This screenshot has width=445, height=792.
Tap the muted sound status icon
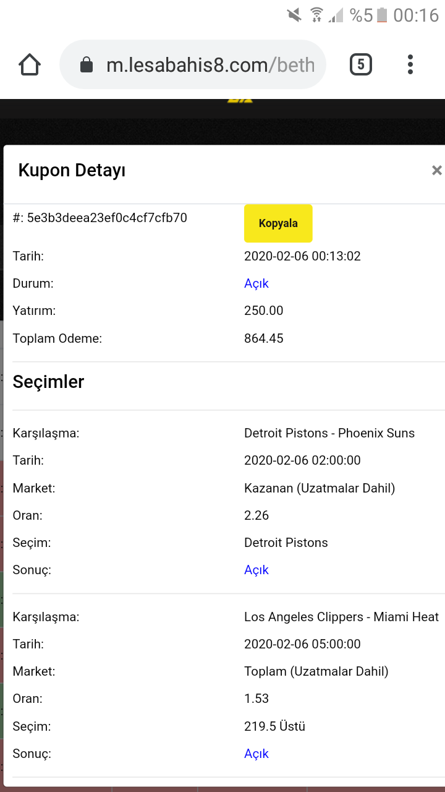coord(295,15)
